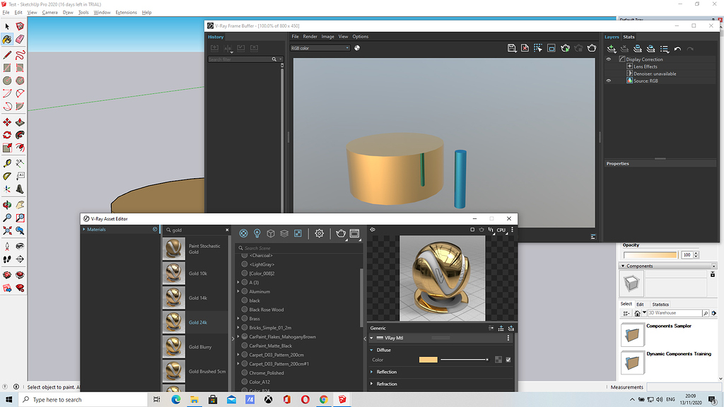Expand the Refraction section
This screenshot has width=724, height=407.
pyautogui.click(x=372, y=384)
